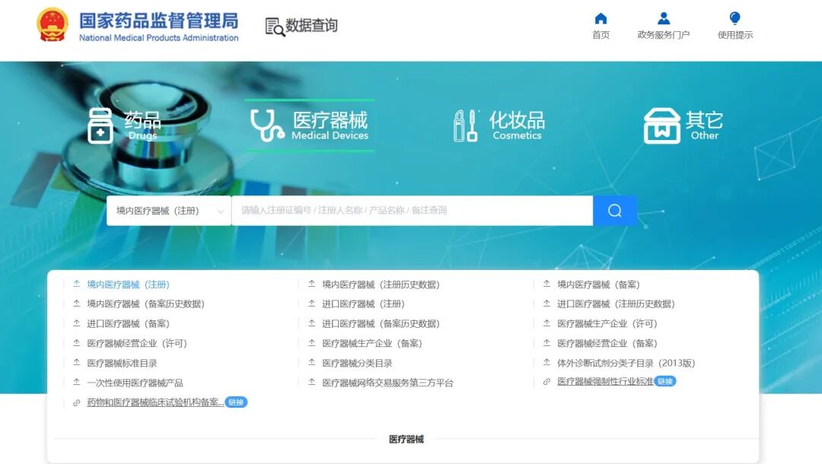
Task: Expand the search type selector chevron
Action: pyautogui.click(x=221, y=210)
